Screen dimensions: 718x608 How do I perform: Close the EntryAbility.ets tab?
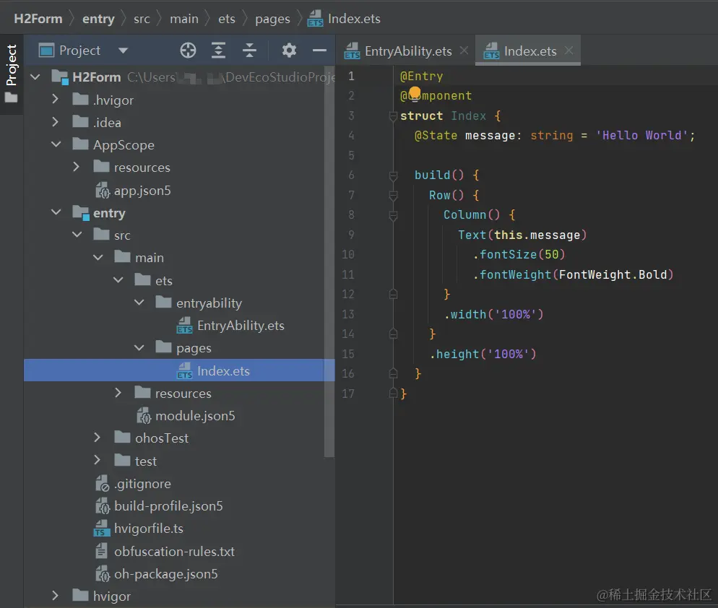[x=464, y=51]
